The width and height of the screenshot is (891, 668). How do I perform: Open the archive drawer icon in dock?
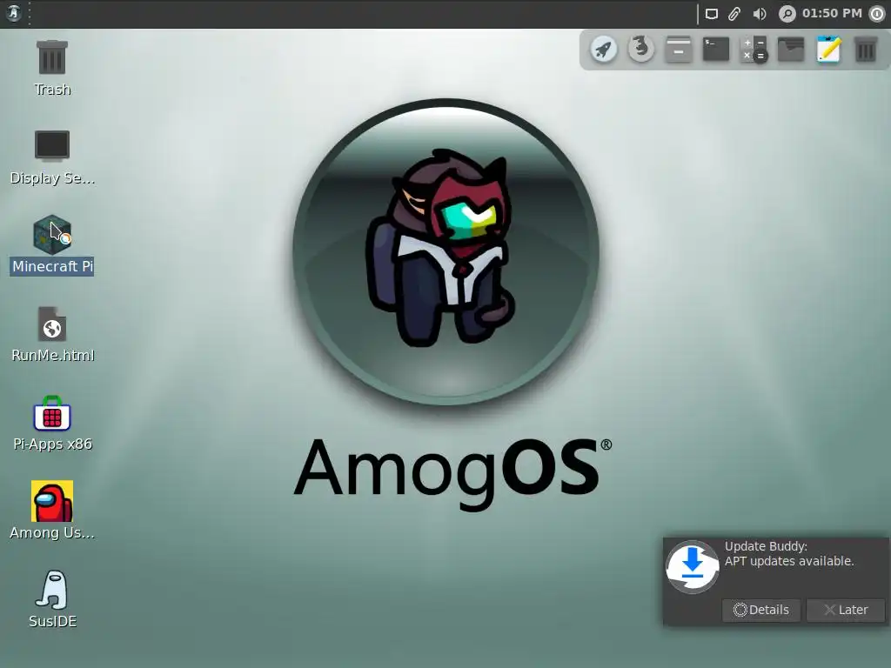(679, 50)
